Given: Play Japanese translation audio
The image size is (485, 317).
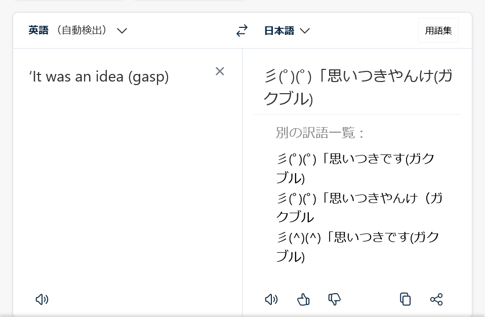Looking at the screenshot, I should coord(271,299).
